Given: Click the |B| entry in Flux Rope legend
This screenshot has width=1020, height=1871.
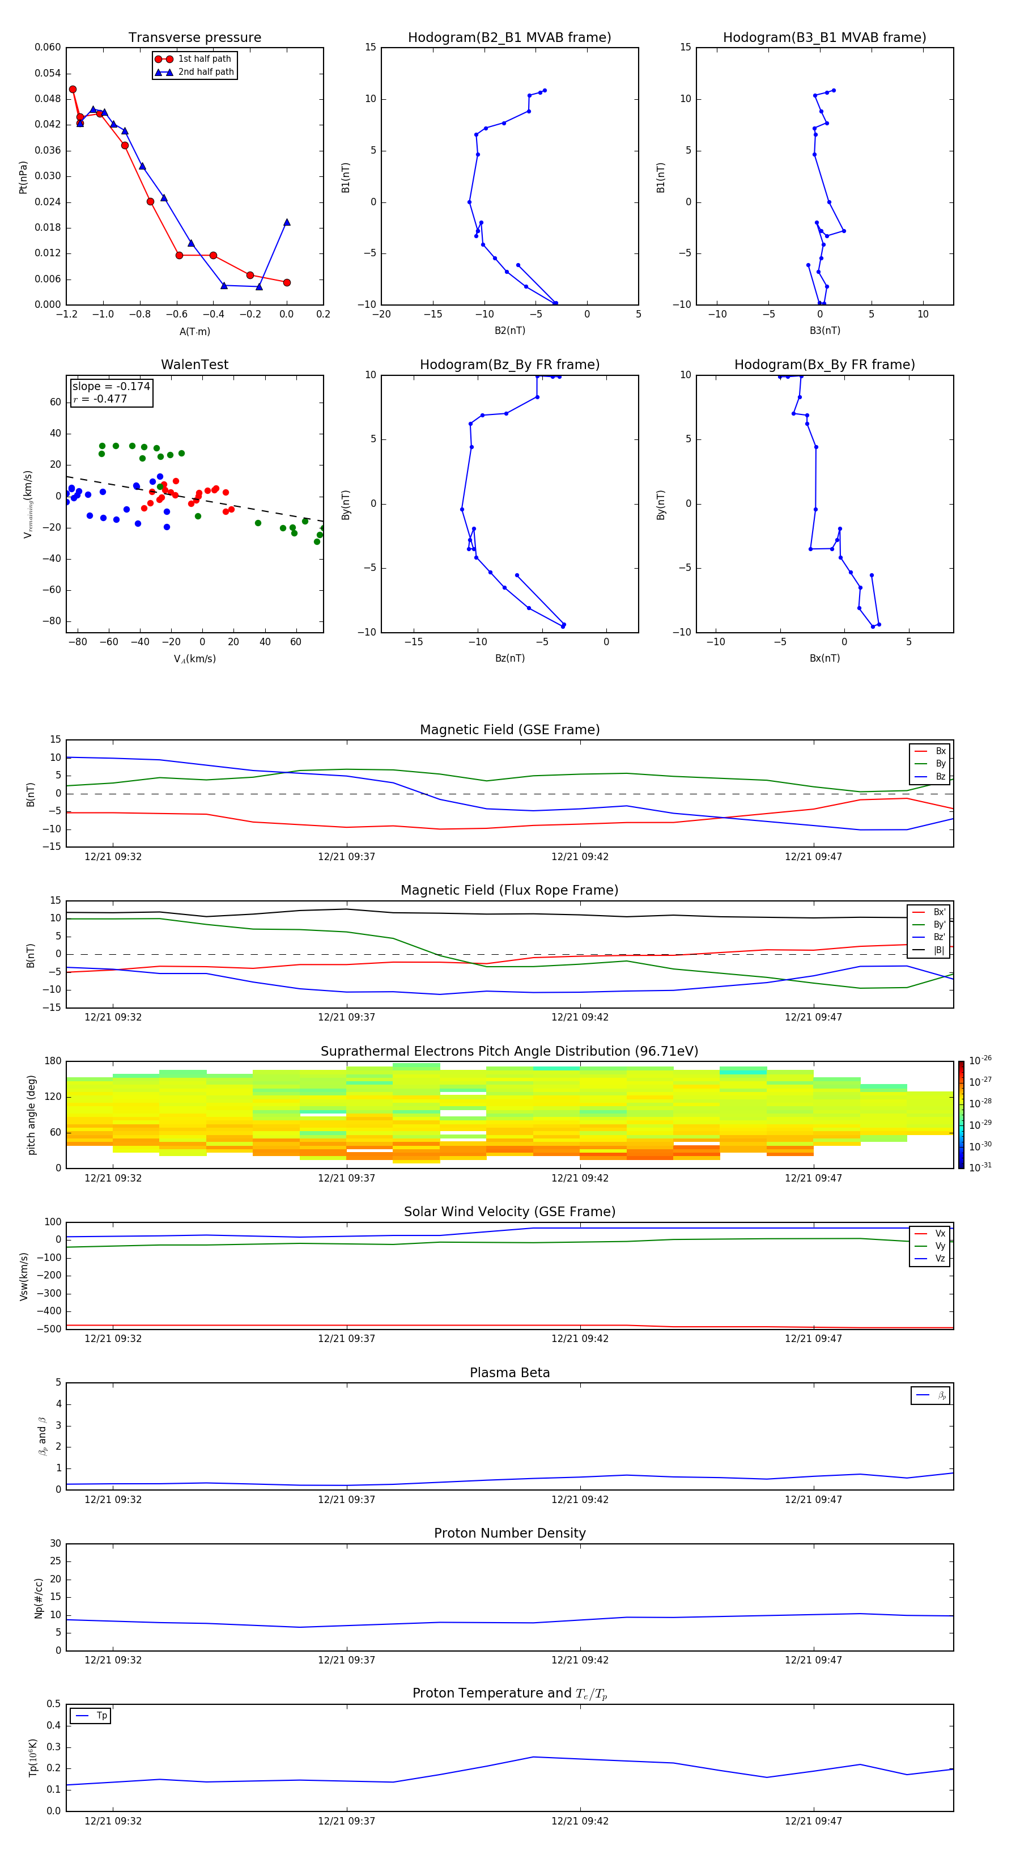Looking at the screenshot, I should (x=938, y=950).
